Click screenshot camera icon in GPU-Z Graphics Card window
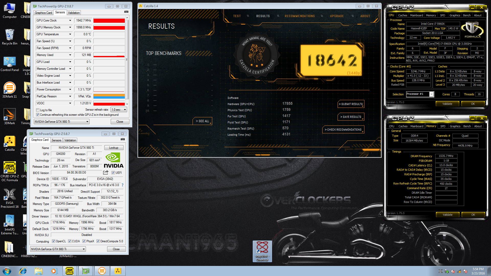Image resolution: width=491 pixels, height=276 pixels. point(123,139)
